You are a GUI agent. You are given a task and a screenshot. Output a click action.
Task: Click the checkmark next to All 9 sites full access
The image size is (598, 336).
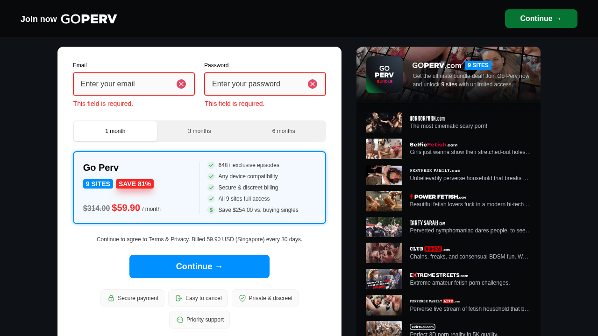click(211, 199)
